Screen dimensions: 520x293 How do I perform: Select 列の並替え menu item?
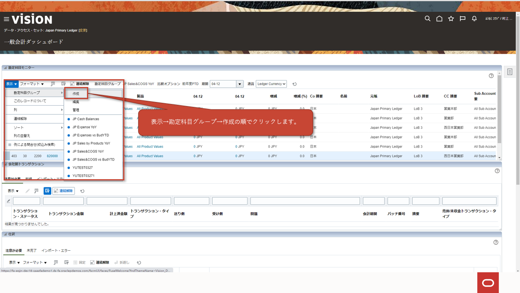click(35, 136)
